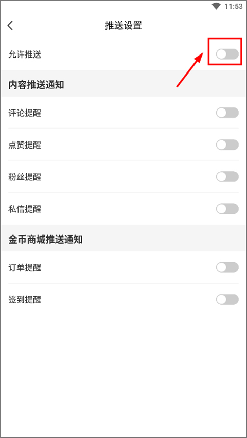
Task: Turn on 评论提醒 toggle
Action: (x=227, y=113)
